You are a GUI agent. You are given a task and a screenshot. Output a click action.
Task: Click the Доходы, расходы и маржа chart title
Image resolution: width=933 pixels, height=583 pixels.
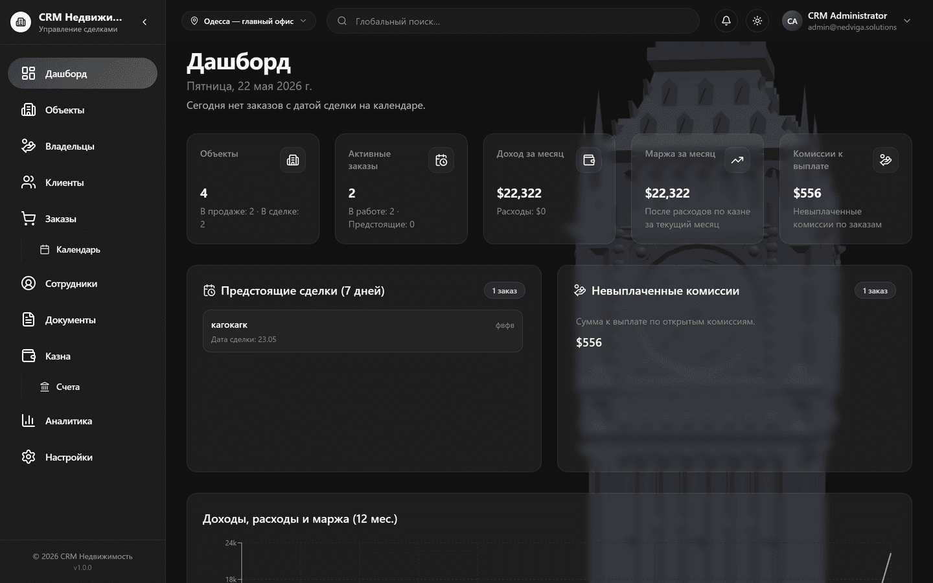300,519
